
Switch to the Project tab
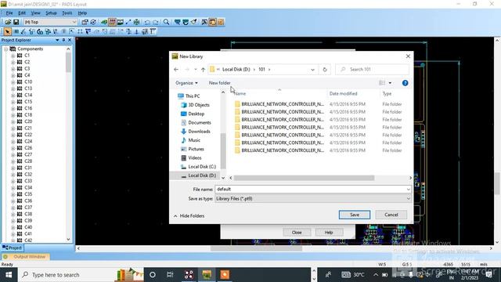[13, 248]
